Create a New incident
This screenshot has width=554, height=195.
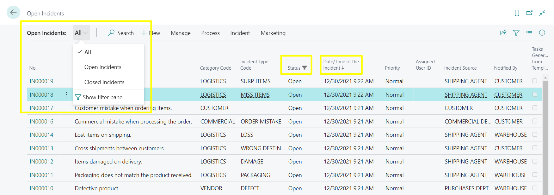[x=151, y=33]
